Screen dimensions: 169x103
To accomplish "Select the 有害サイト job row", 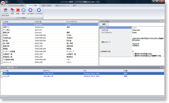I will [50, 27].
